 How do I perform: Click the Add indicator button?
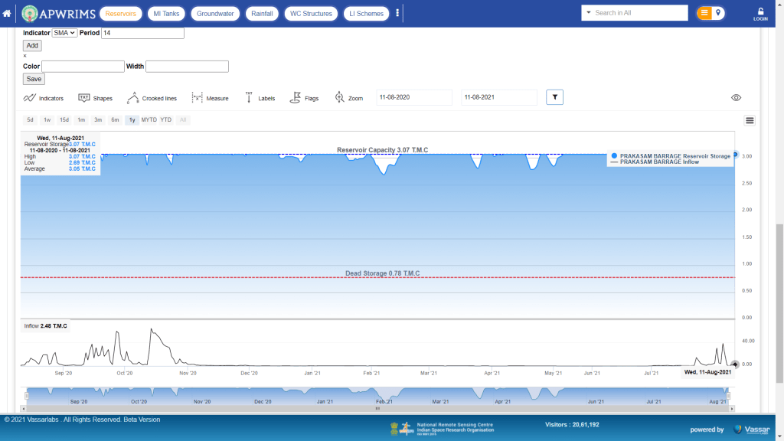(x=32, y=46)
